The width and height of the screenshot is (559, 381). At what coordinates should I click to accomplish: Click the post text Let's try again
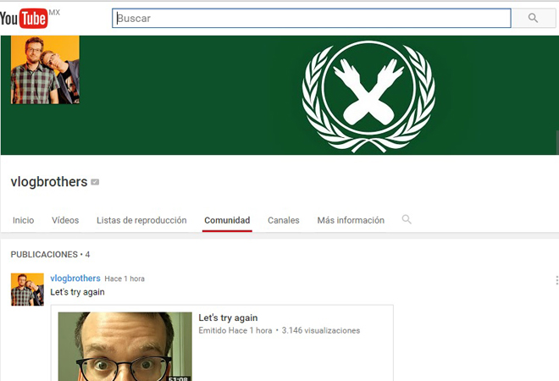(x=77, y=292)
